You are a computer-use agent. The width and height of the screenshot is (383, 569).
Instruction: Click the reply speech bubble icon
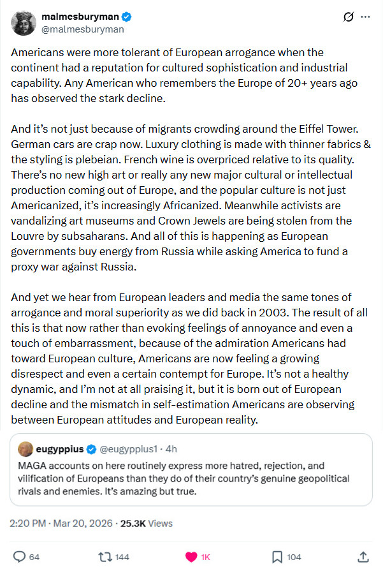coord(19,557)
